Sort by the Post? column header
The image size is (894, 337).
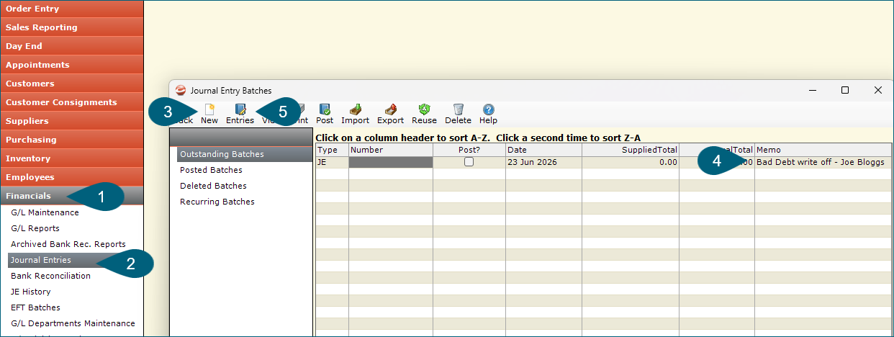(x=469, y=150)
